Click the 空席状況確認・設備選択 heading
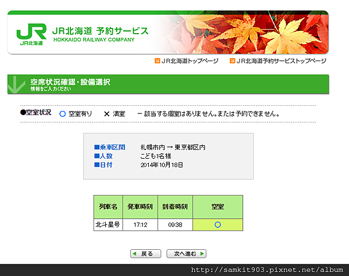This screenshot has width=349, height=276. 70,82
